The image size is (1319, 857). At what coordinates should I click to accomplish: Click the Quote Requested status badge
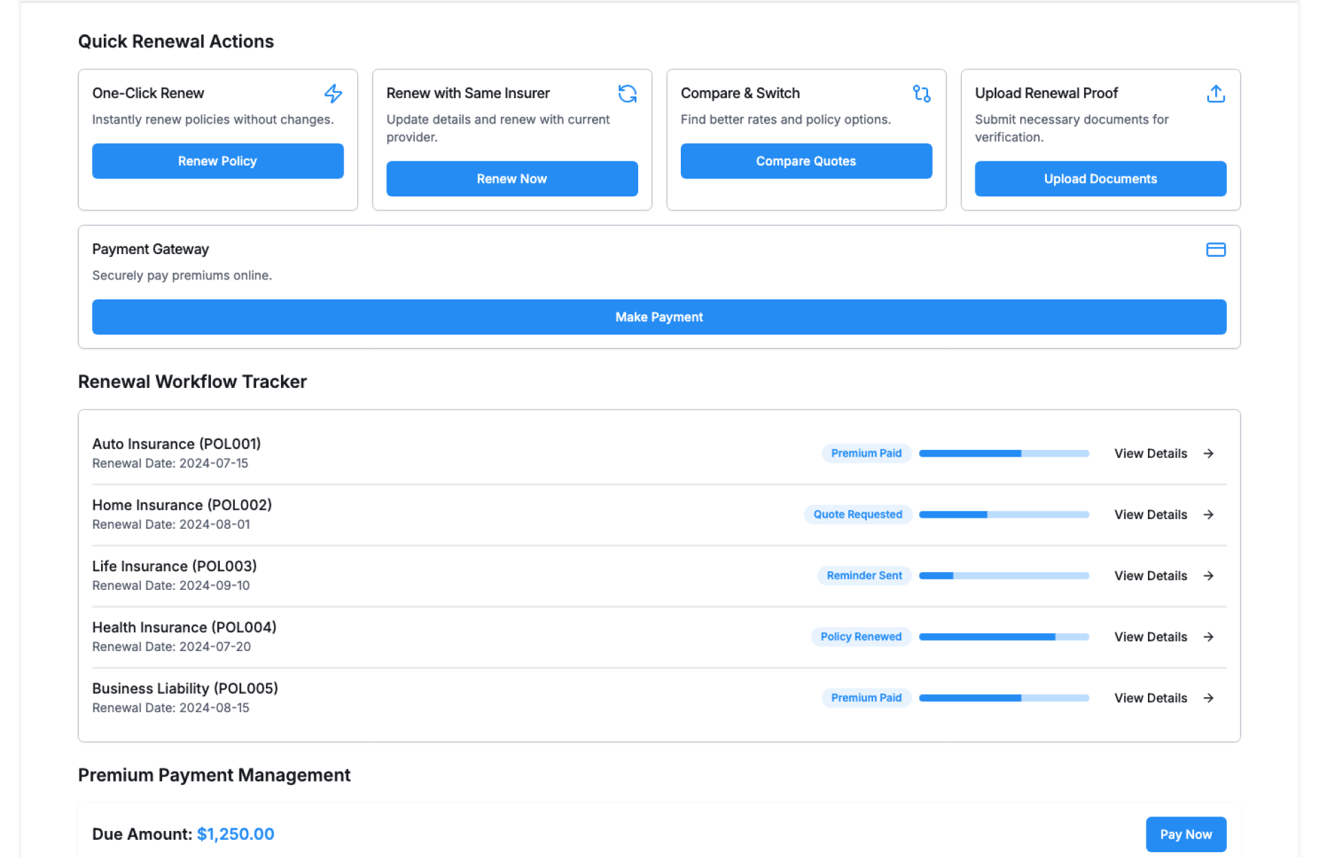click(x=857, y=514)
